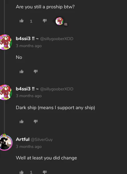
Task: Like the "Are you still a proship" comment
Action: tap(21, 21)
